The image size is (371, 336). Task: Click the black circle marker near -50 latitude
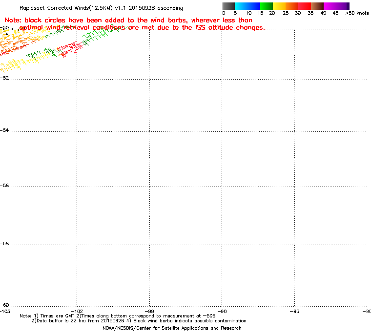[7, 34]
